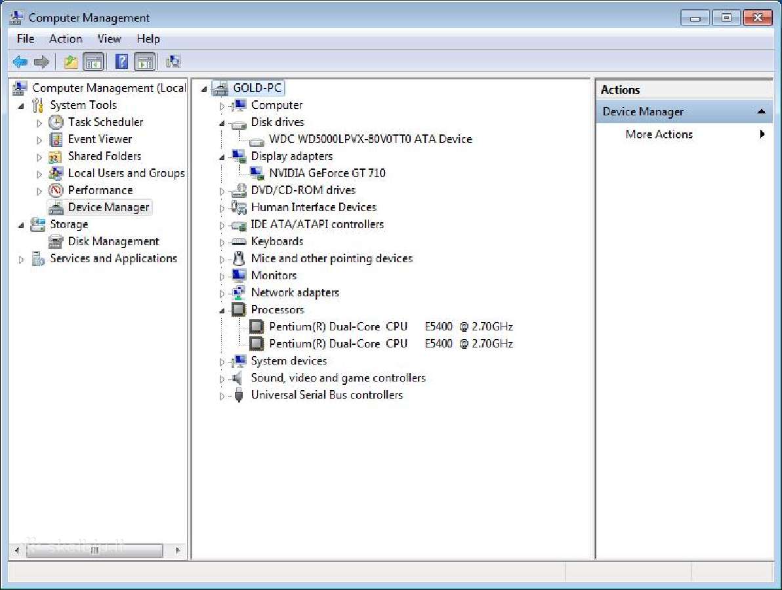Click the Local Users and Groups icon

click(56, 174)
